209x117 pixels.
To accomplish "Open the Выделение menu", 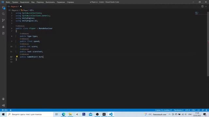I will (25, 2).
